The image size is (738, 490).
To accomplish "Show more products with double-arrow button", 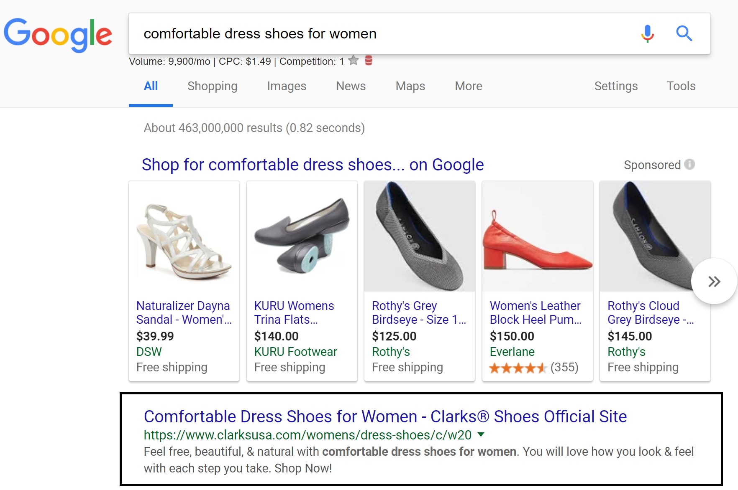I will click(714, 281).
